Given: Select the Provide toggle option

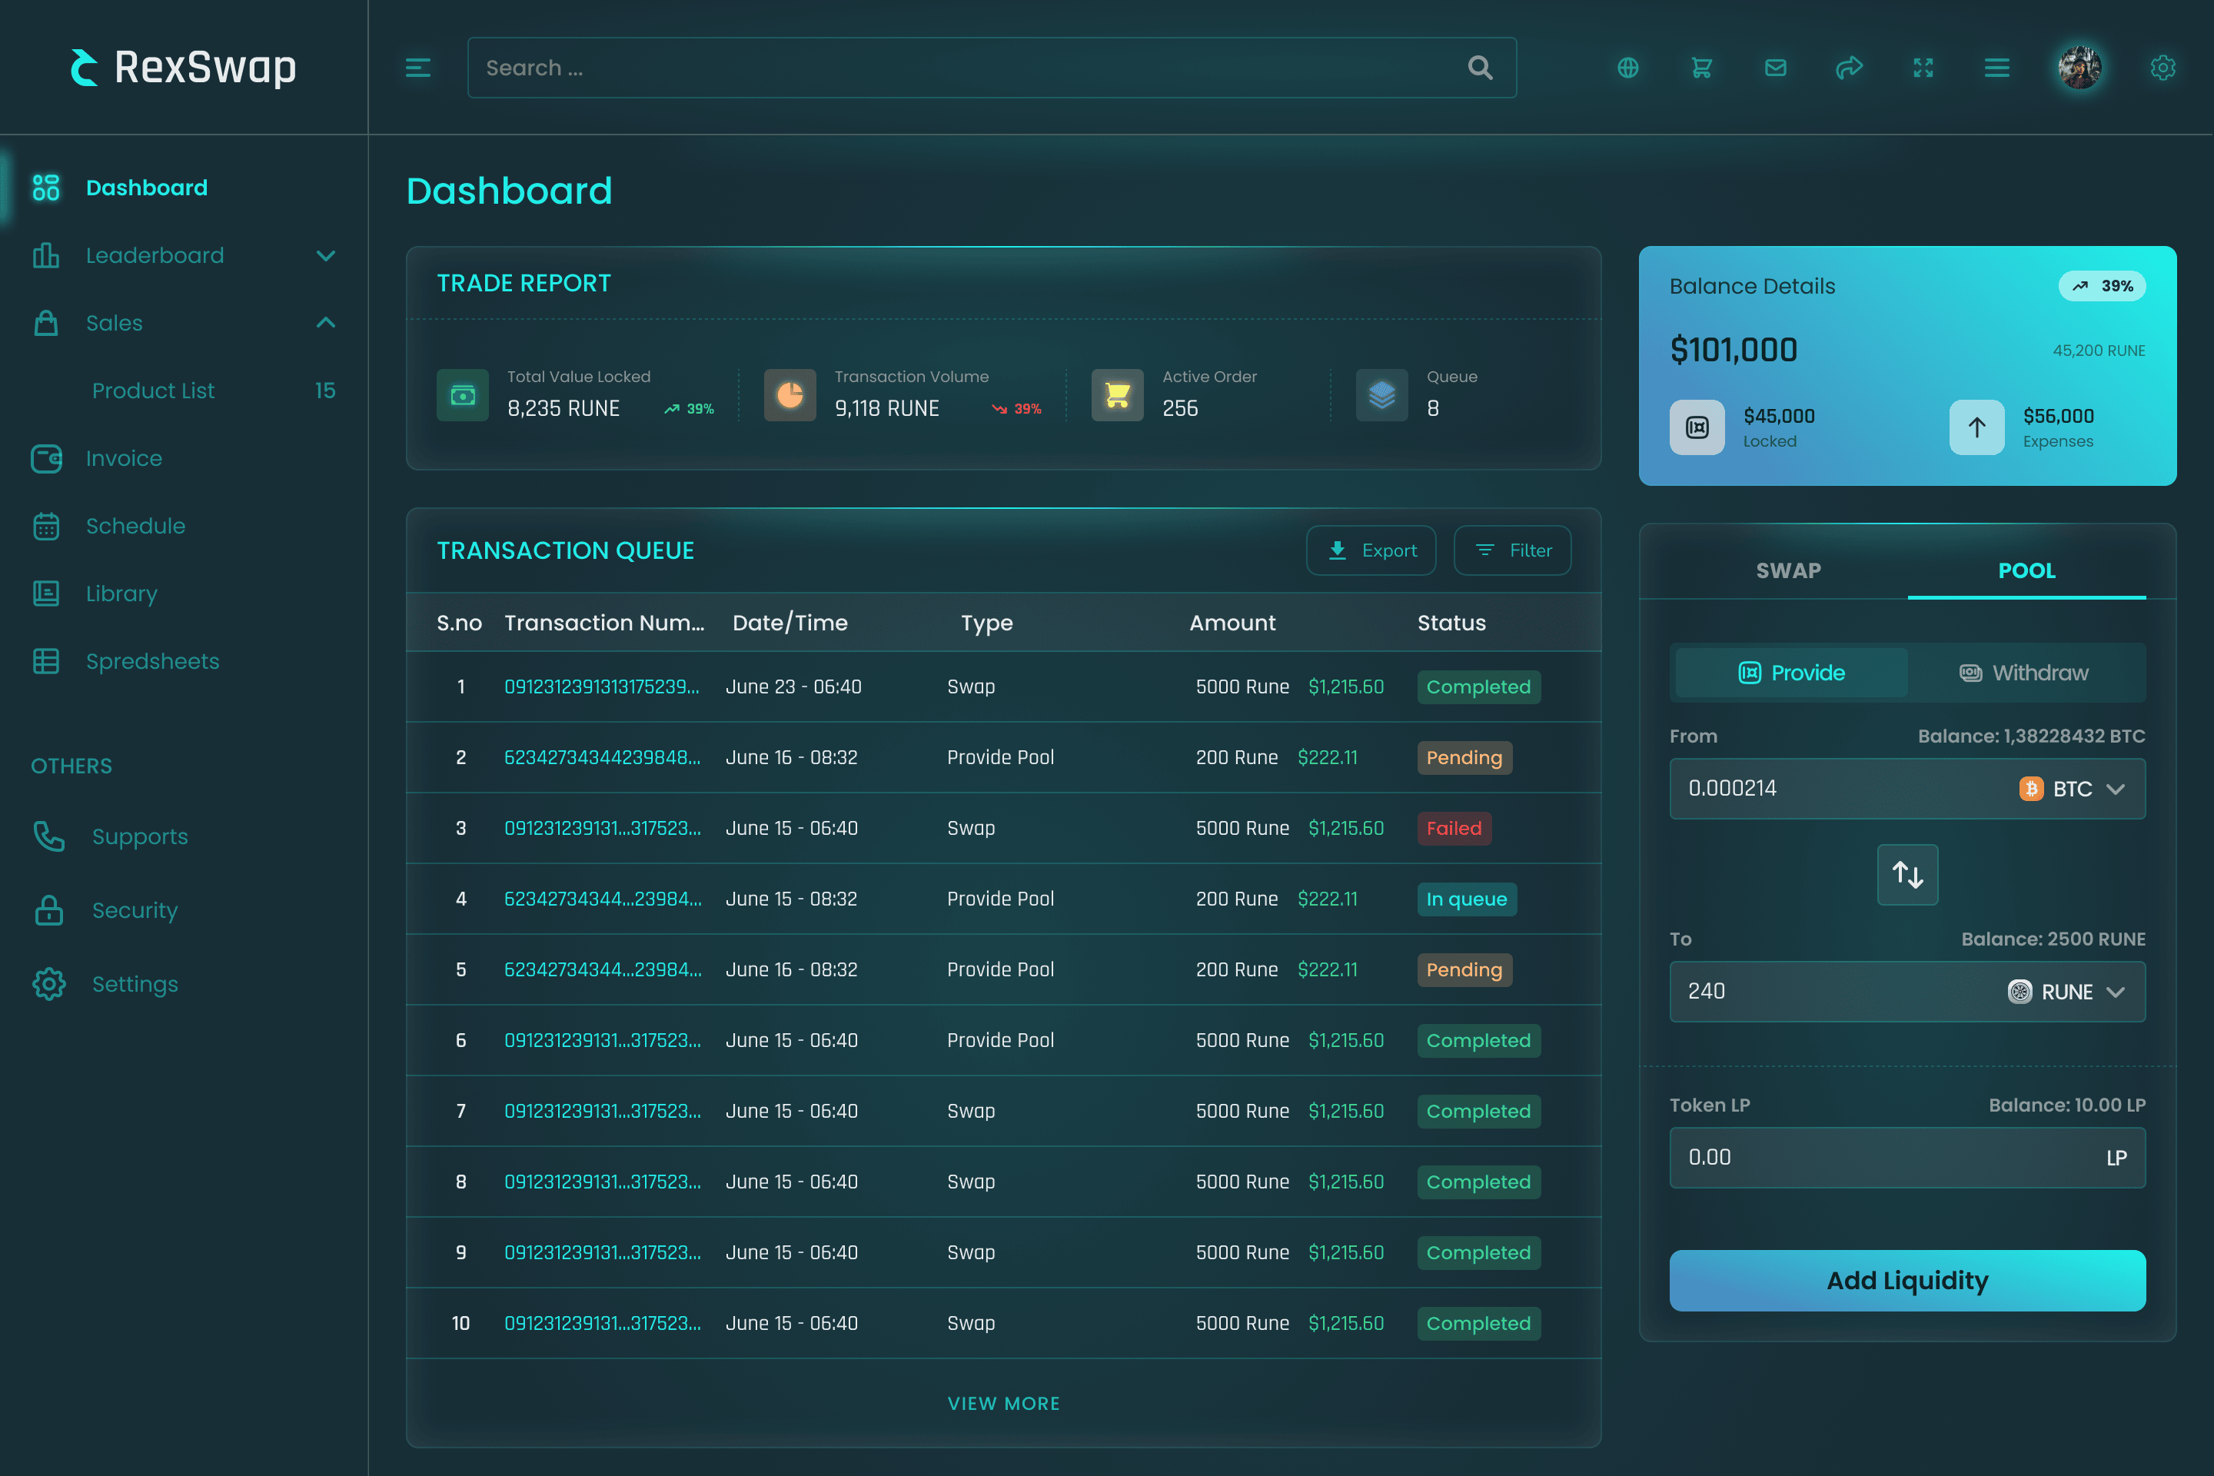Looking at the screenshot, I should 1791,672.
